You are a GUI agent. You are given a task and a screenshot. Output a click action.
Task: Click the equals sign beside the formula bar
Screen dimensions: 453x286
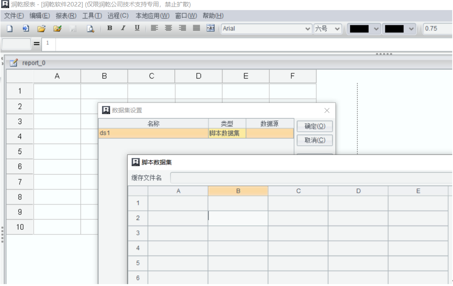[x=36, y=44]
